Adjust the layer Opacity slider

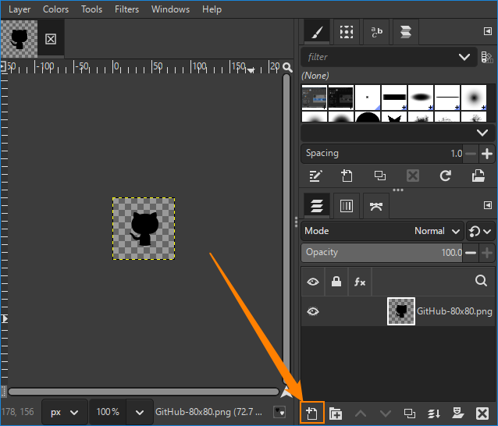pyautogui.click(x=382, y=253)
